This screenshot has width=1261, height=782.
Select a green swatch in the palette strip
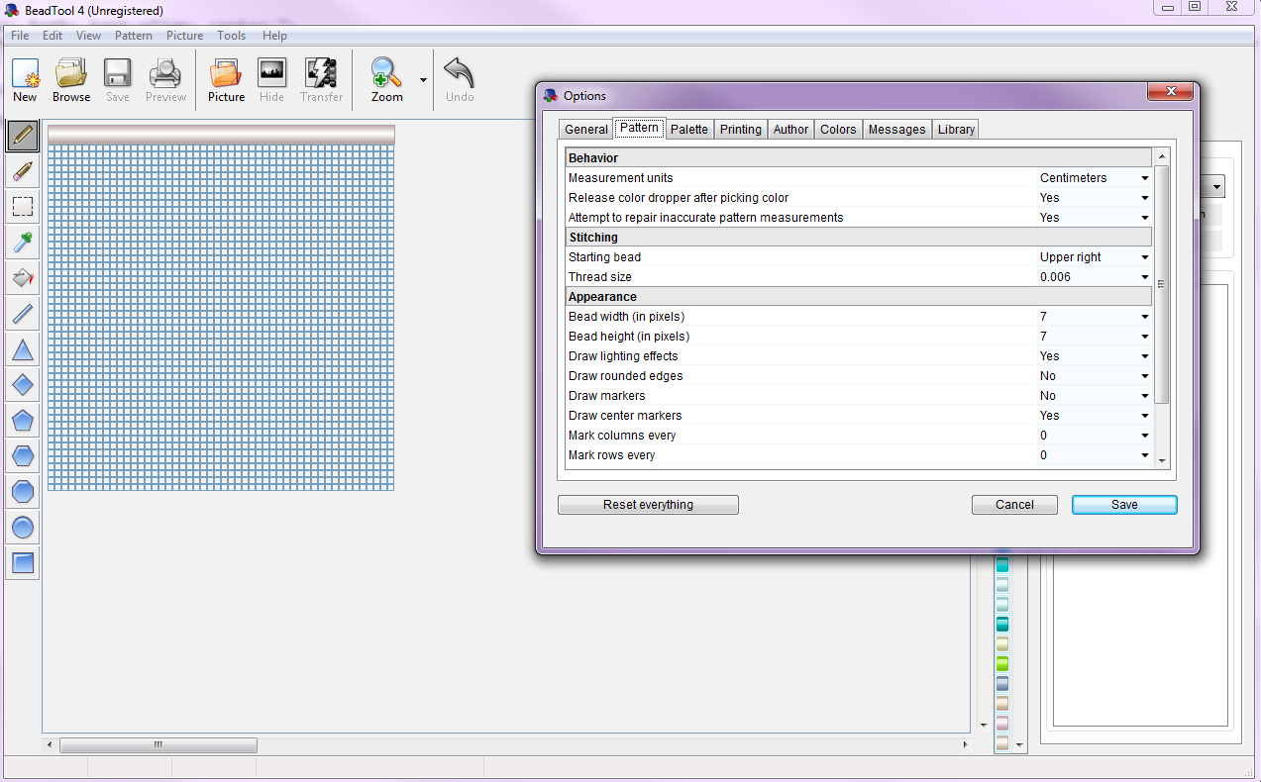(1002, 664)
